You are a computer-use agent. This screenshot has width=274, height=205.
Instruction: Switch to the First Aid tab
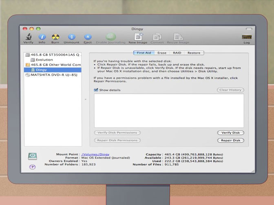point(144,53)
